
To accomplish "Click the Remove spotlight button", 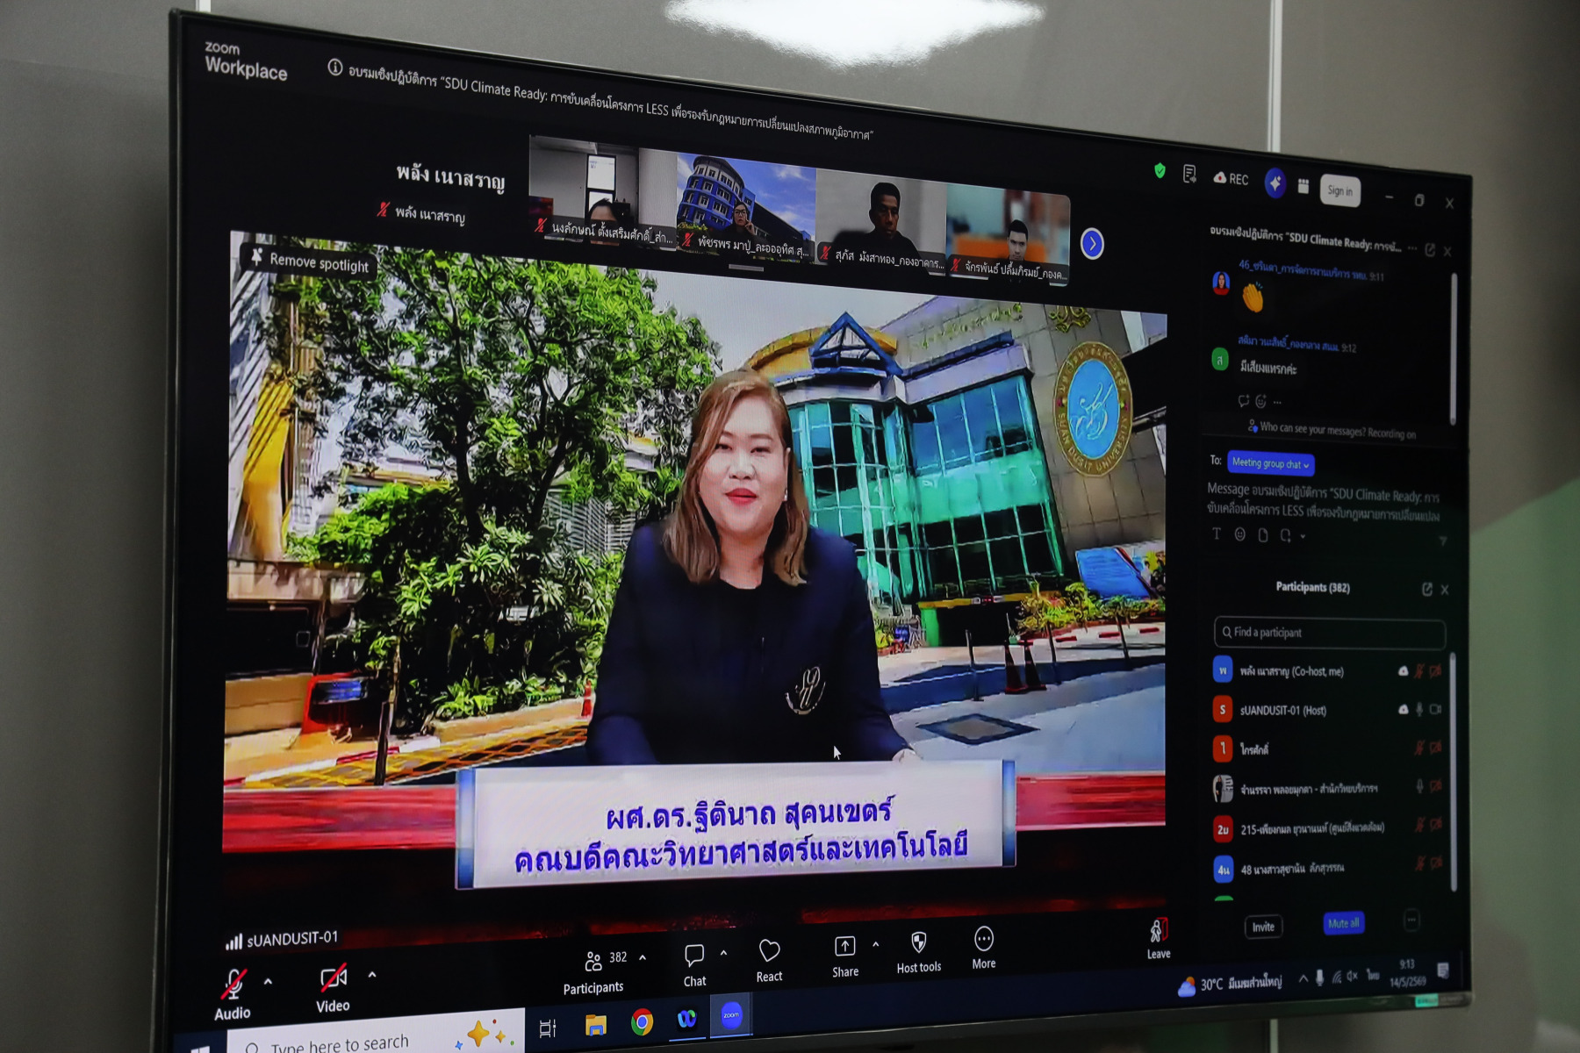I will (310, 261).
